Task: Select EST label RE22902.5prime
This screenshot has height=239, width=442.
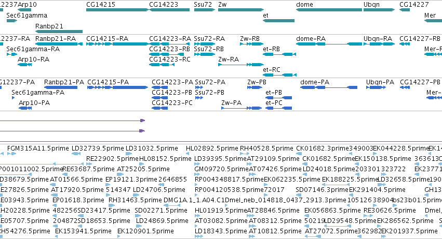Action: 112,159
